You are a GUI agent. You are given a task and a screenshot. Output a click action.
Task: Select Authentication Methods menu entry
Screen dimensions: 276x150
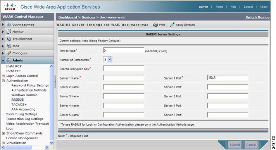coord(29,90)
